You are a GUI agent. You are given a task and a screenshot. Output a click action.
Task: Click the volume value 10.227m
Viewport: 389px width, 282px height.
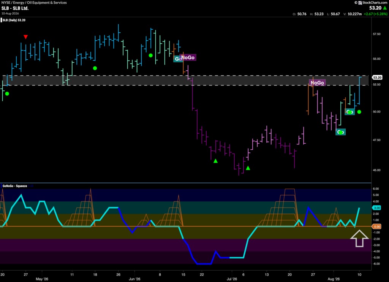click(354, 14)
